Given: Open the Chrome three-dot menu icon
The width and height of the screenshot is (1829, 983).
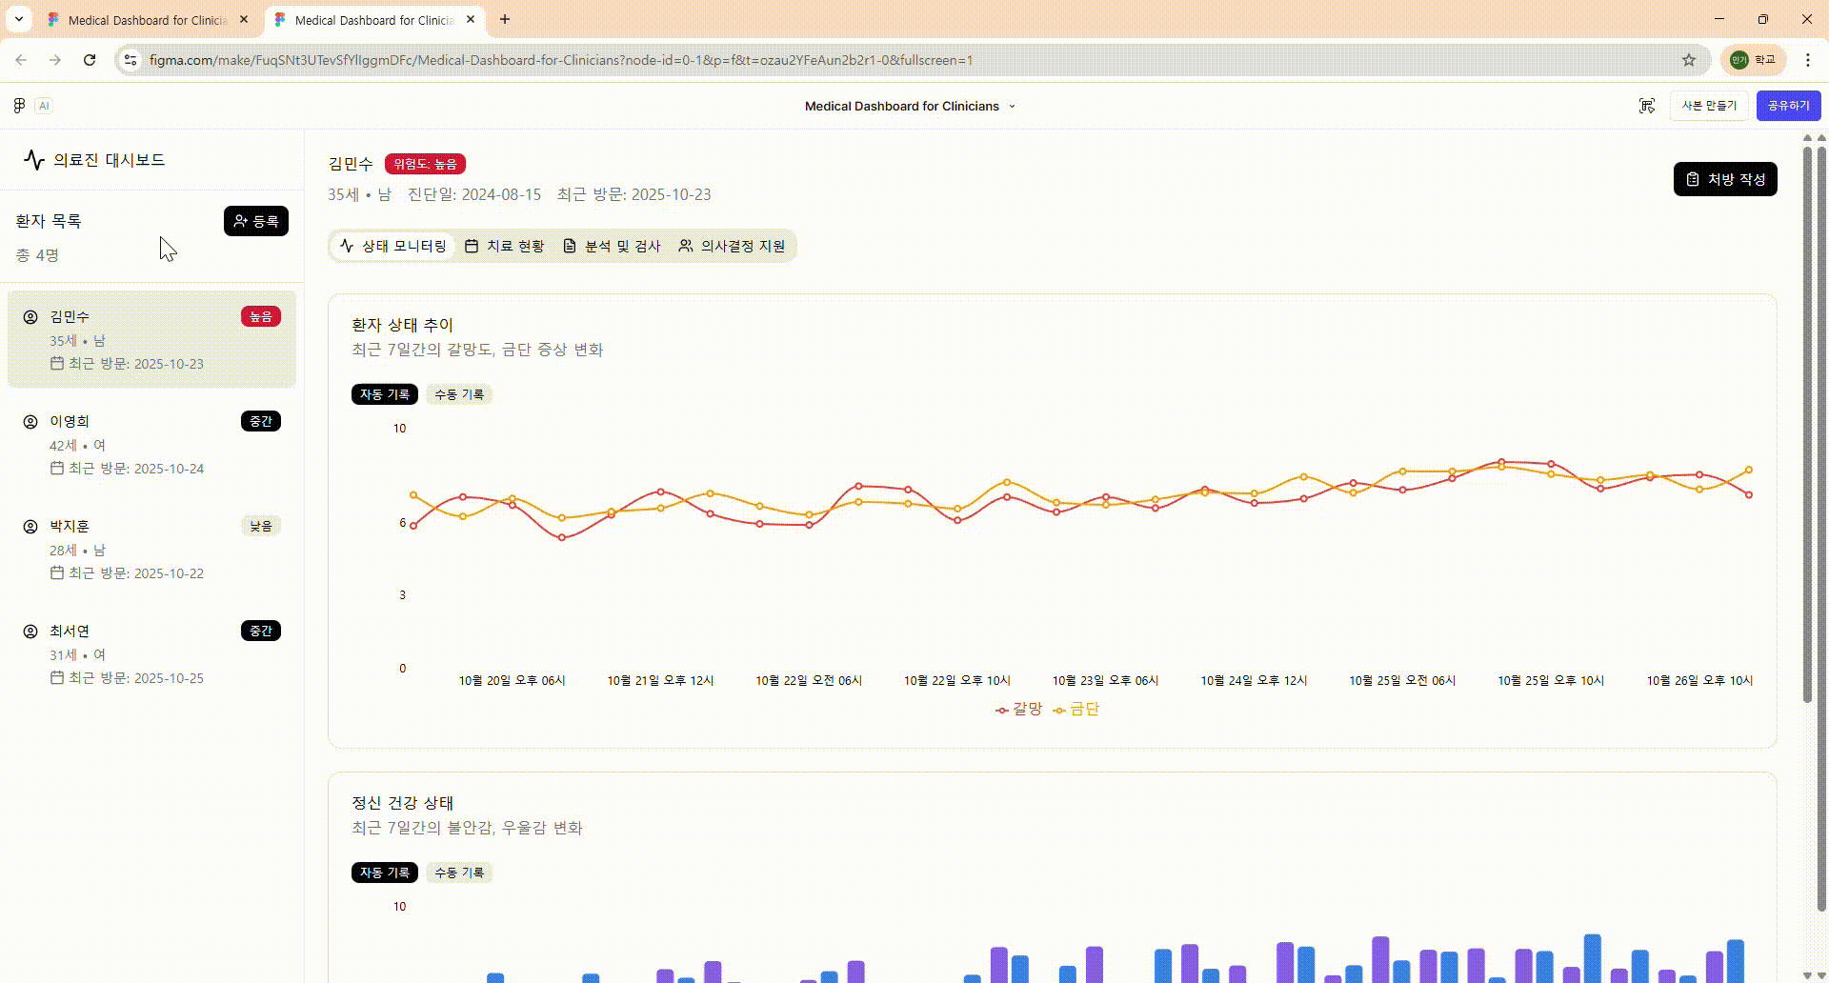Looking at the screenshot, I should pos(1809,60).
